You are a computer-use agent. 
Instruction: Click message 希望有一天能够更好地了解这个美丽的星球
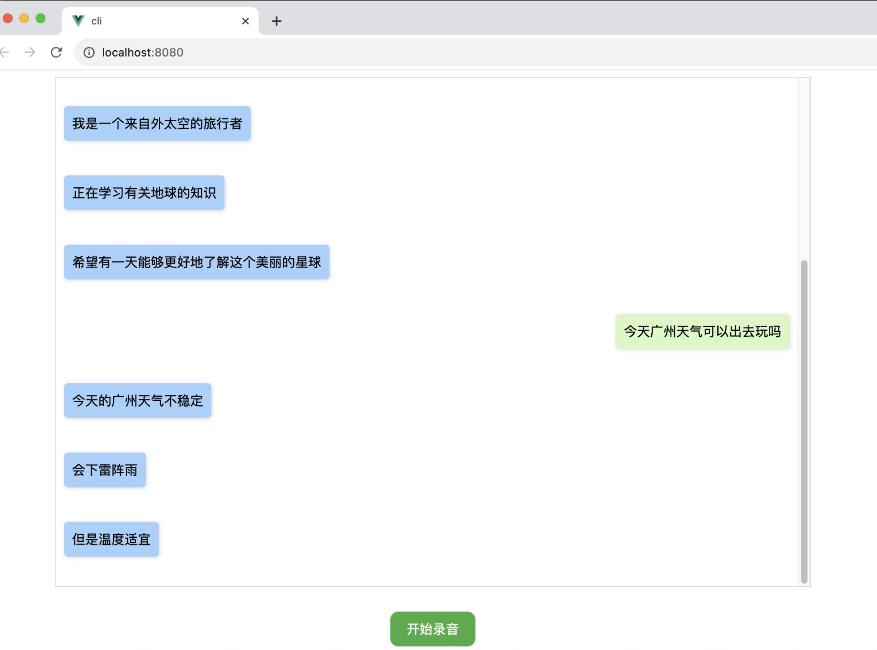coord(197,262)
